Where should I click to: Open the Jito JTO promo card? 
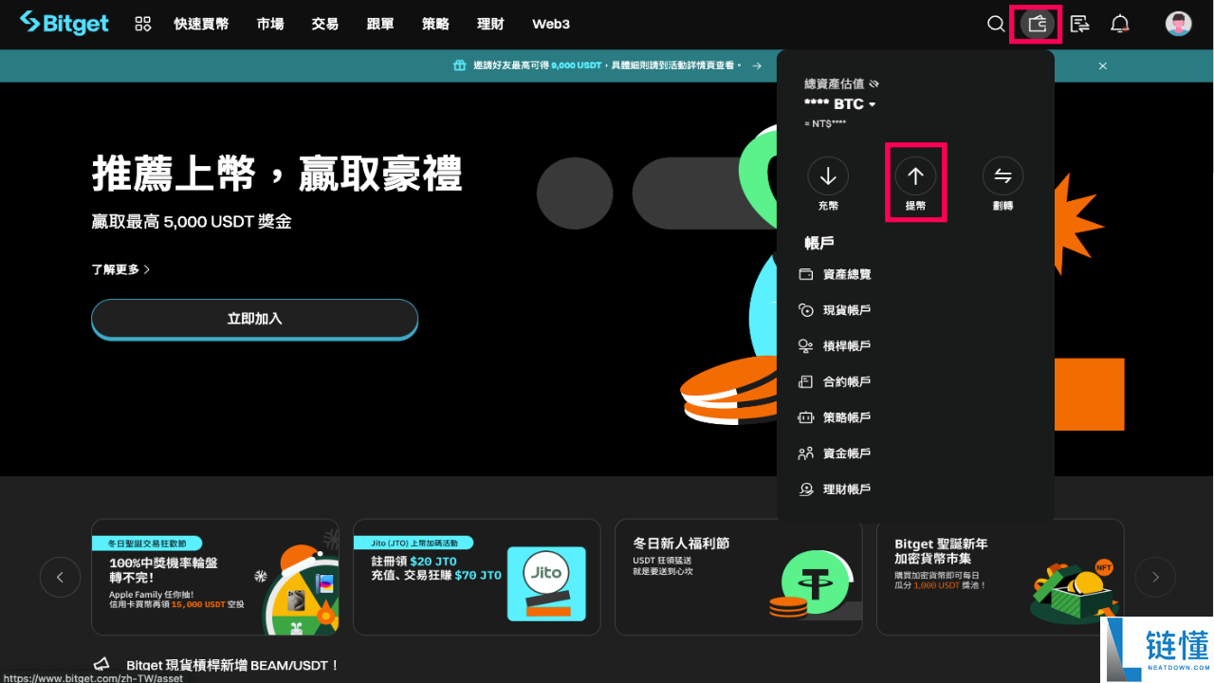pyautogui.click(x=477, y=577)
